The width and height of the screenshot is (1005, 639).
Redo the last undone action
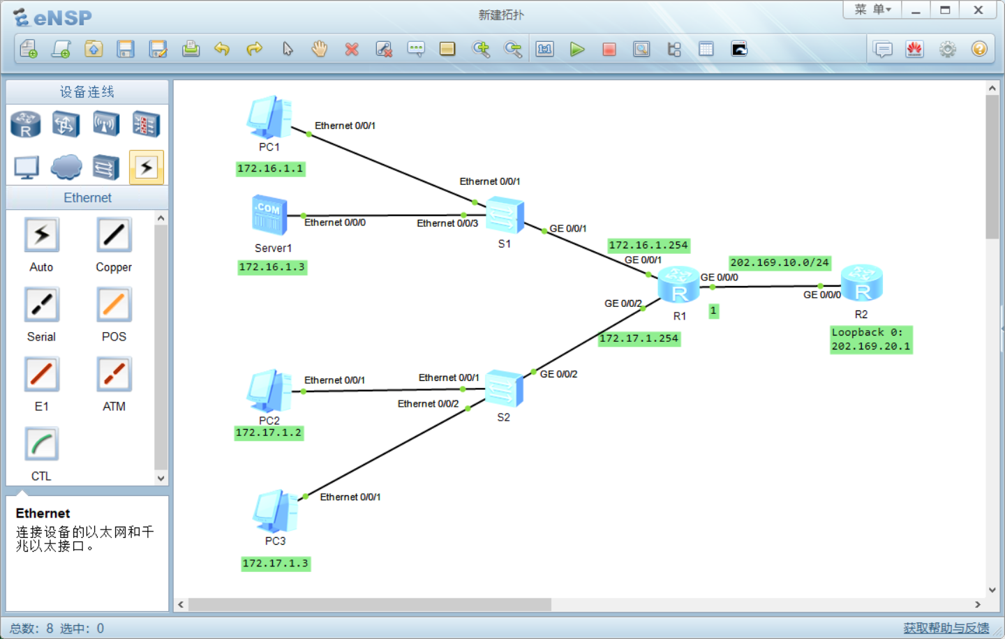pos(255,49)
